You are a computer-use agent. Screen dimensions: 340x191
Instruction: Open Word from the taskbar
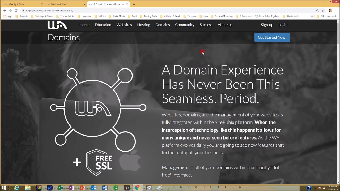105,188
